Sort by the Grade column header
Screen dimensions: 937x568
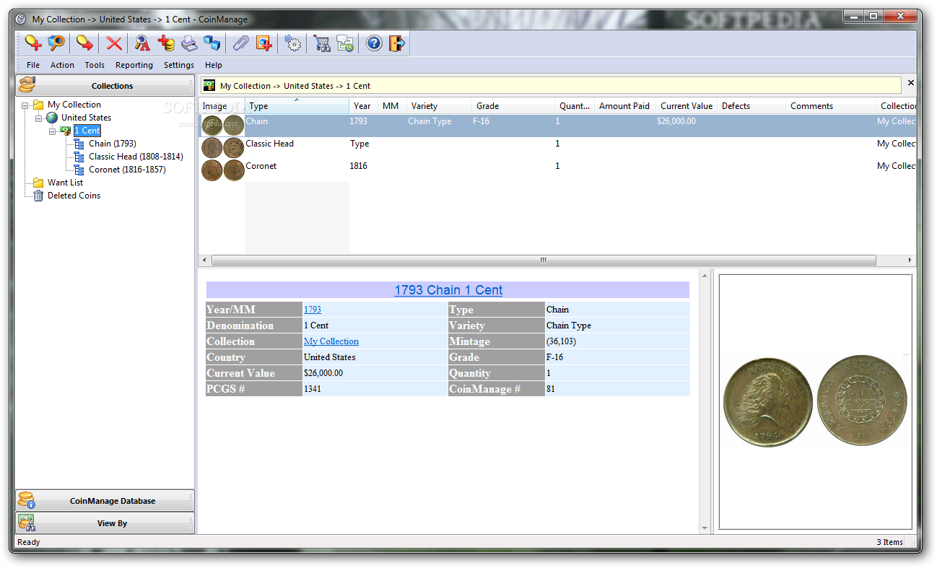(x=513, y=106)
